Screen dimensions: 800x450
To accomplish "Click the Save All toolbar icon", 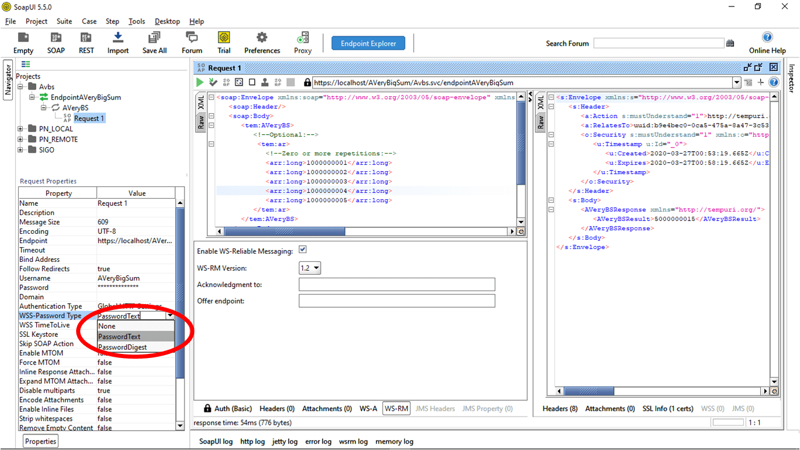I will tap(154, 42).
